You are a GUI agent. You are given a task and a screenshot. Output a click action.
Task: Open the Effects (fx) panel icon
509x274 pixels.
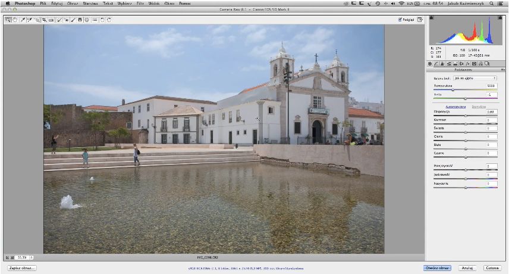tap(468, 64)
